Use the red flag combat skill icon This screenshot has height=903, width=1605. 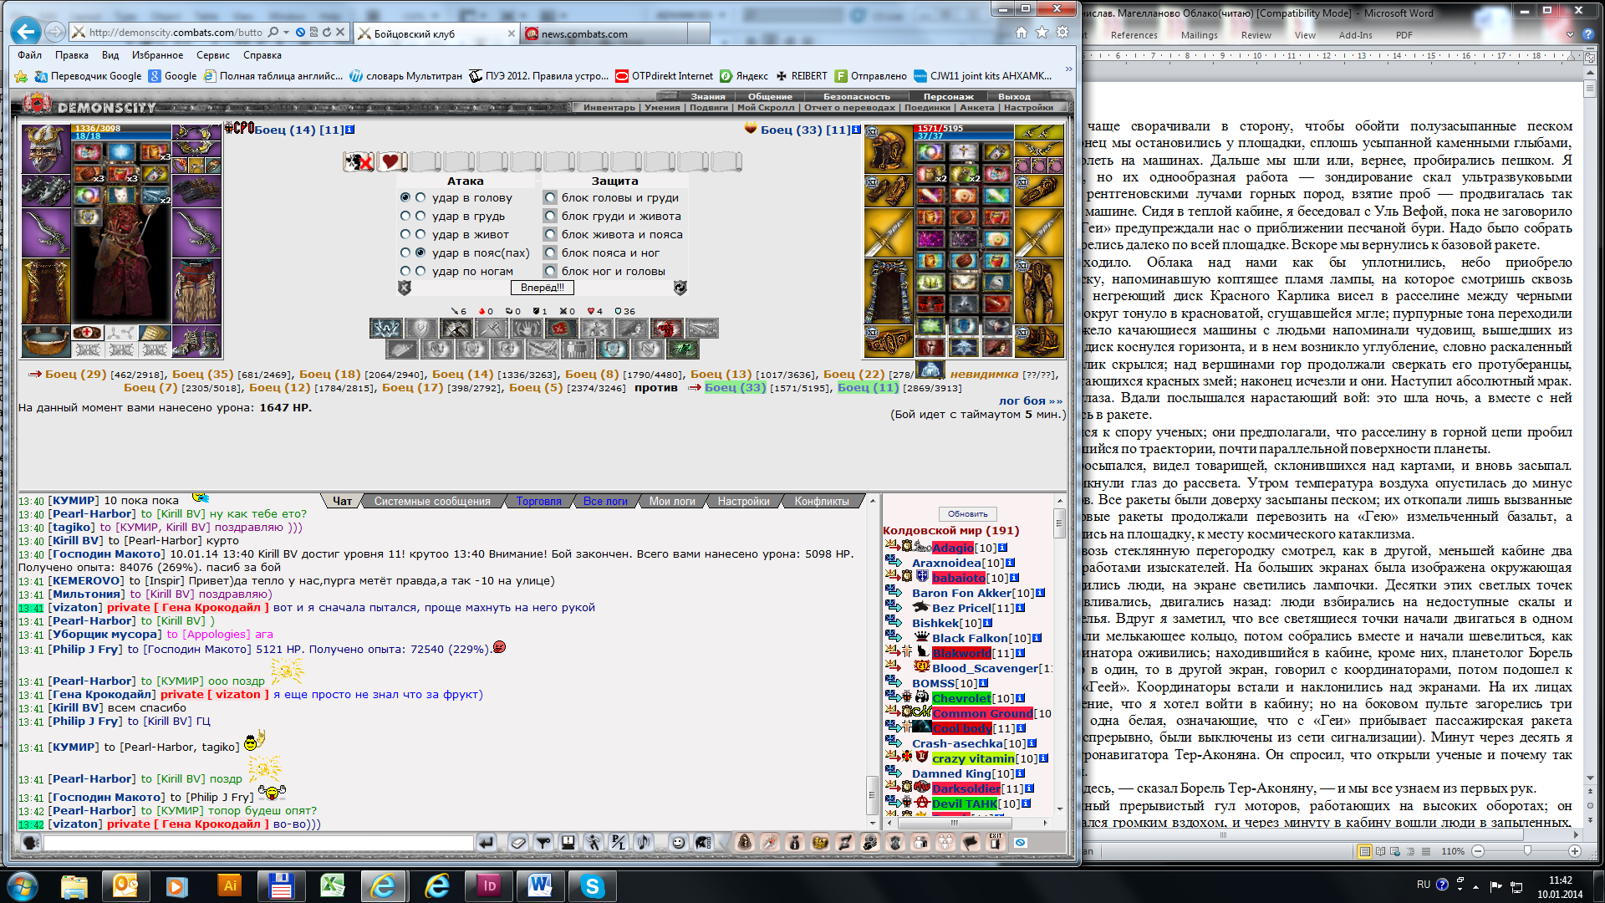click(562, 329)
